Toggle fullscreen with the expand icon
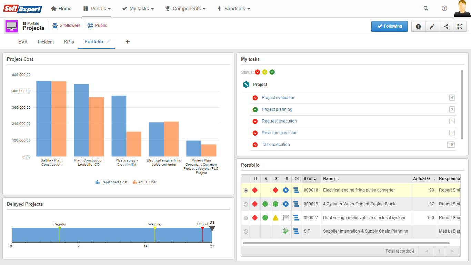This screenshot has width=471, height=265. [x=460, y=27]
